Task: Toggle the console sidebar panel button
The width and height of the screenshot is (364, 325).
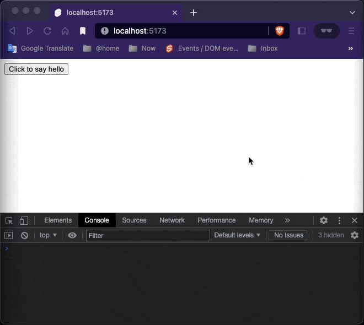Action: (x=9, y=236)
